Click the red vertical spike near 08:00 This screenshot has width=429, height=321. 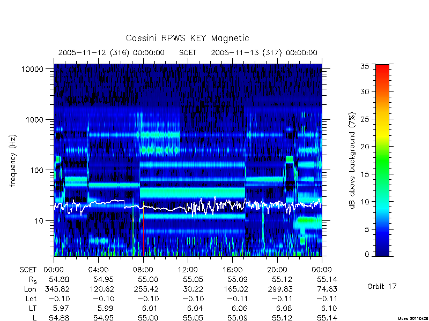coord(143,232)
